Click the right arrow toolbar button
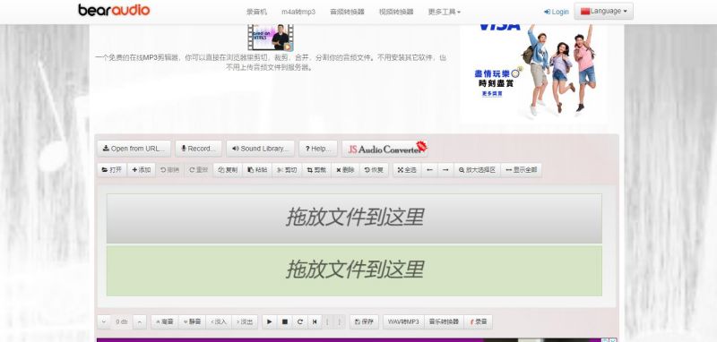This screenshot has width=717, height=342. [x=445, y=170]
